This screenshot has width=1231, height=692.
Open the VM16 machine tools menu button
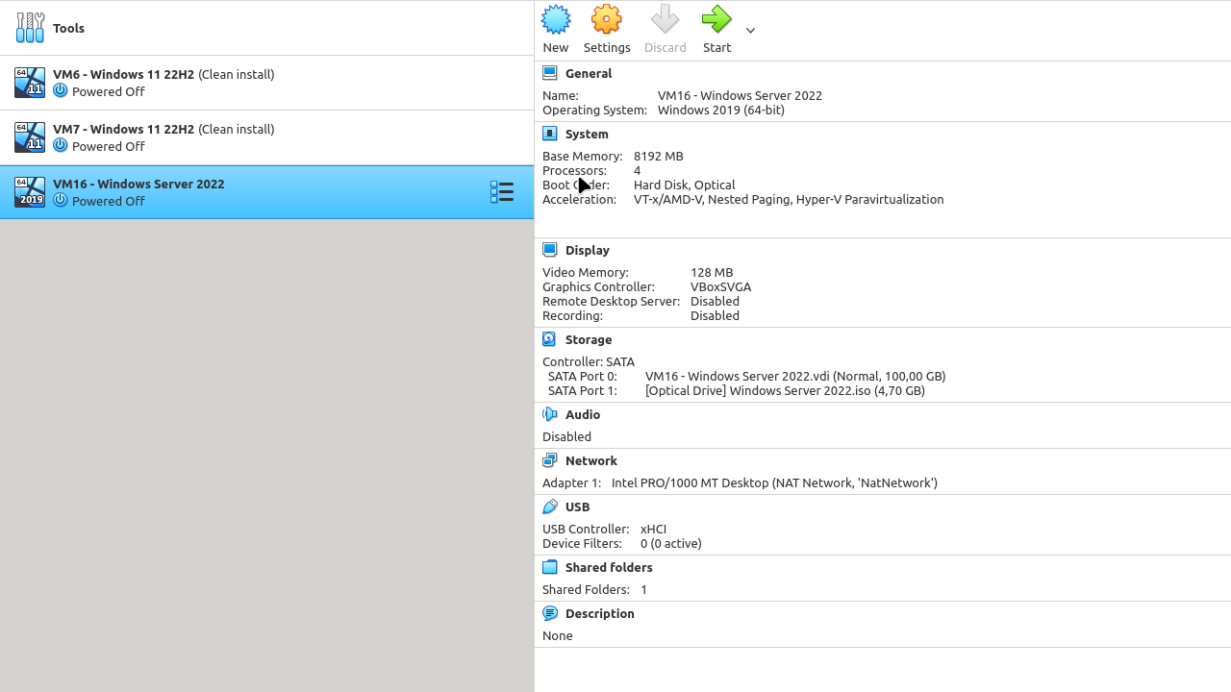(502, 192)
